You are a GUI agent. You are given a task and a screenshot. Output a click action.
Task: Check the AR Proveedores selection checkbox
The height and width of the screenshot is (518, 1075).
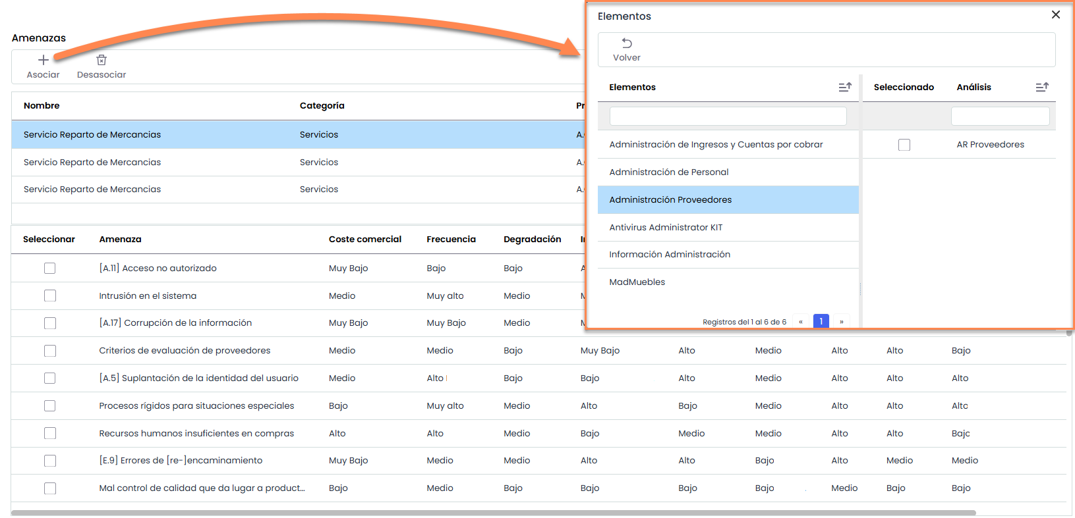click(x=904, y=145)
